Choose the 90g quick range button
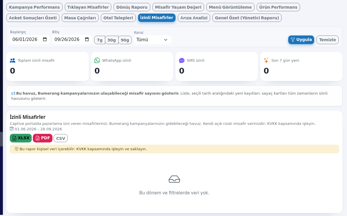Image resolution: width=347 pixels, height=216 pixels. pyautogui.click(x=125, y=40)
